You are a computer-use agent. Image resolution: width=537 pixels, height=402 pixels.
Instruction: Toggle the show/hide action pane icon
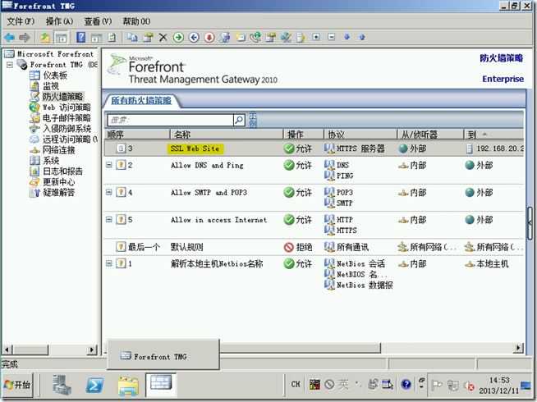click(96, 37)
